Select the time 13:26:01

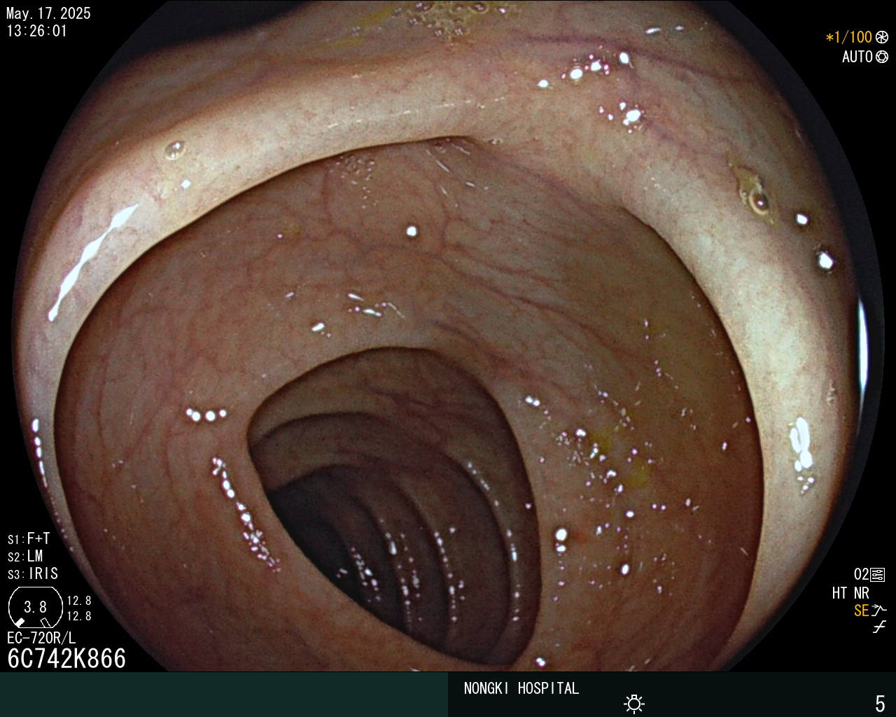coord(36,31)
